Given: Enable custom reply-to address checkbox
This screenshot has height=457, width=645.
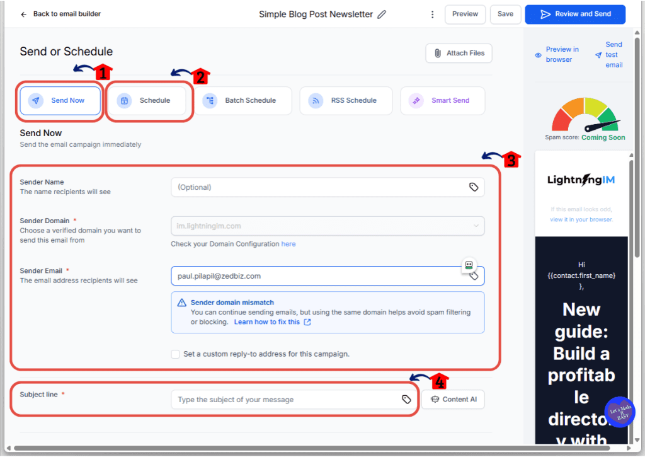Looking at the screenshot, I should point(175,354).
